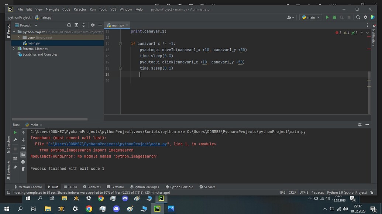
Task: Expand External Libraries tree node
Action: point(14,49)
